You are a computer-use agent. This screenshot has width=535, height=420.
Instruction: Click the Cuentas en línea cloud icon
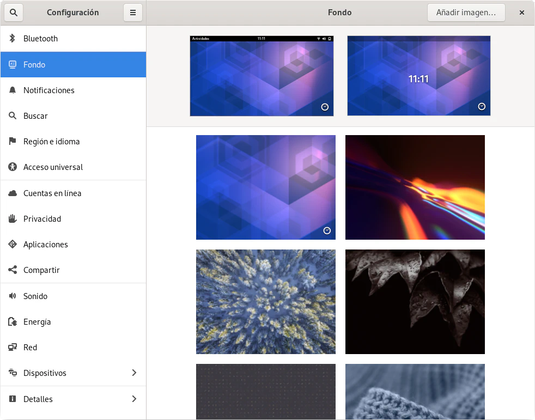pos(13,193)
